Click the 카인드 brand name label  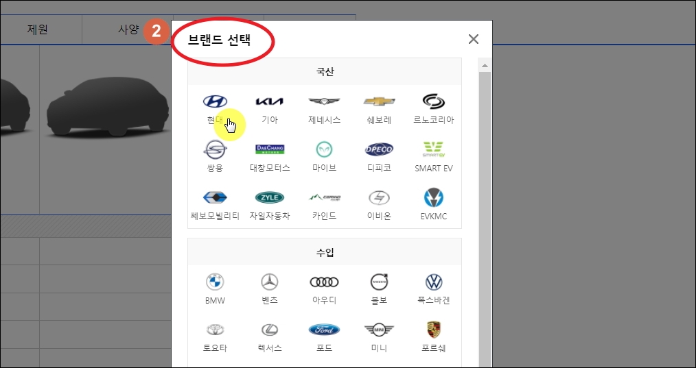pyautogui.click(x=324, y=216)
